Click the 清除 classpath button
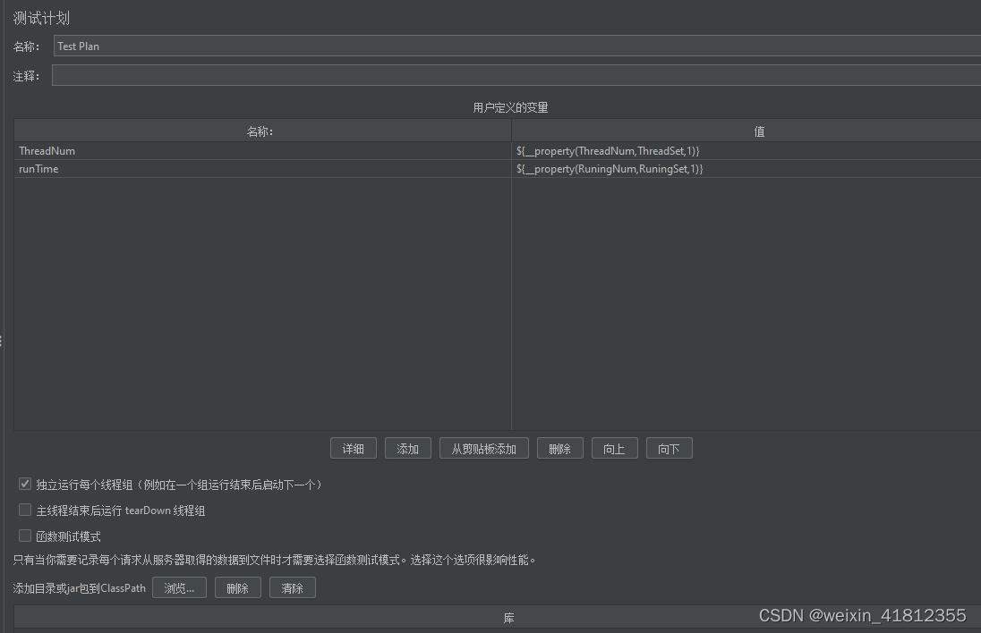981x633 pixels. pos(293,588)
